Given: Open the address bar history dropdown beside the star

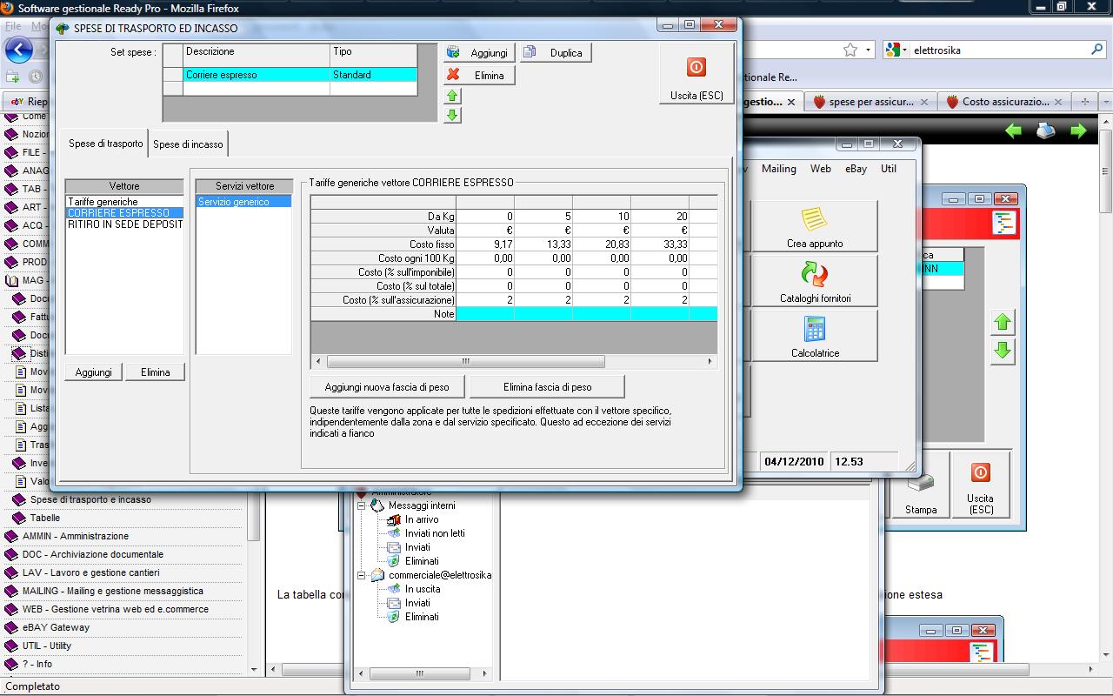Looking at the screenshot, I should coord(868,50).
